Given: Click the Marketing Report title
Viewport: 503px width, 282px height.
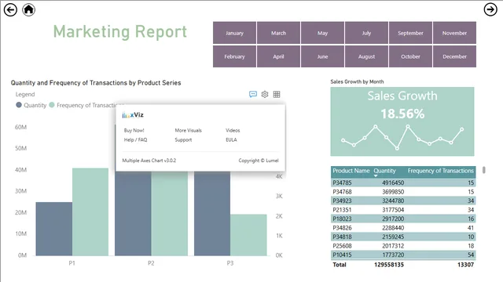Looking at the screenshot, I should coord(120,32).
